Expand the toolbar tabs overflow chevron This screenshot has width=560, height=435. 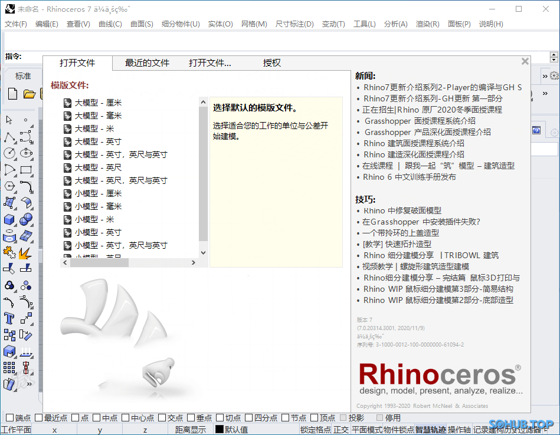click(545, 76)
